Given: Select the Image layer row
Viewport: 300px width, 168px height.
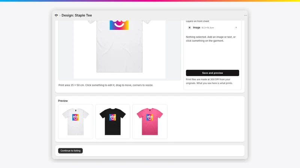Looking at the screenshot, I should (x=212, y=28).
